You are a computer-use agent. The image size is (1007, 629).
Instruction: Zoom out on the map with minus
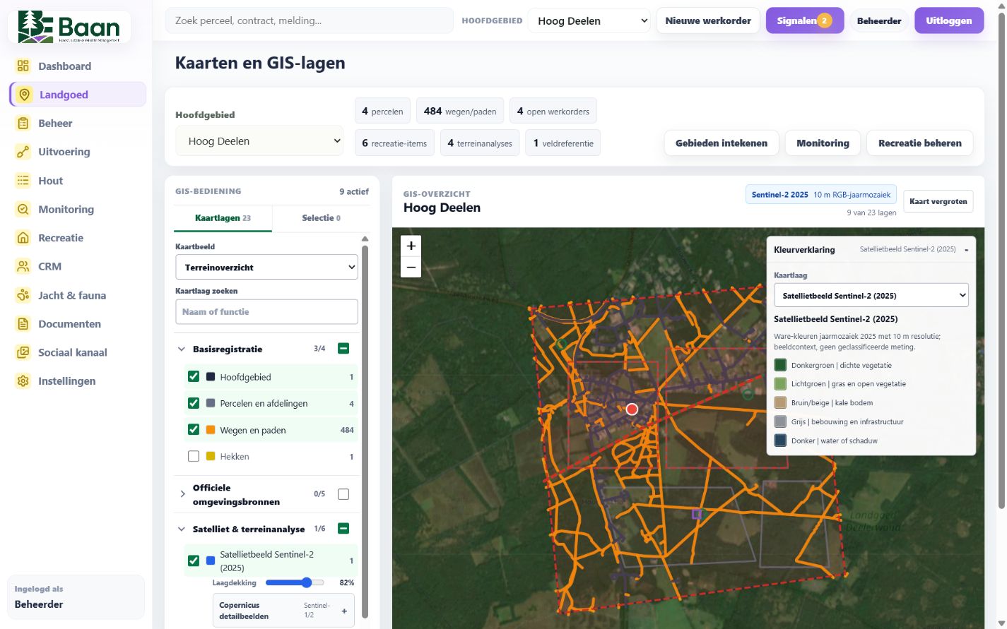tap(411, 267)
